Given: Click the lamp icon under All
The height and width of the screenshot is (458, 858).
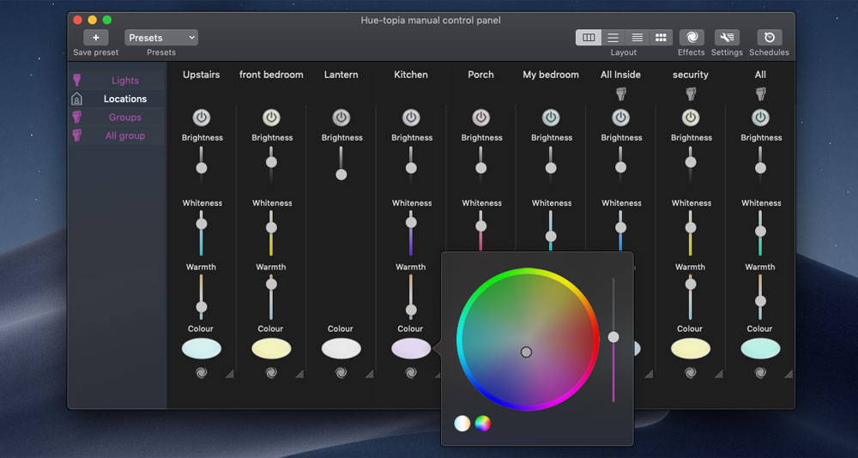Looking at the screenshot, I should 760,94.
